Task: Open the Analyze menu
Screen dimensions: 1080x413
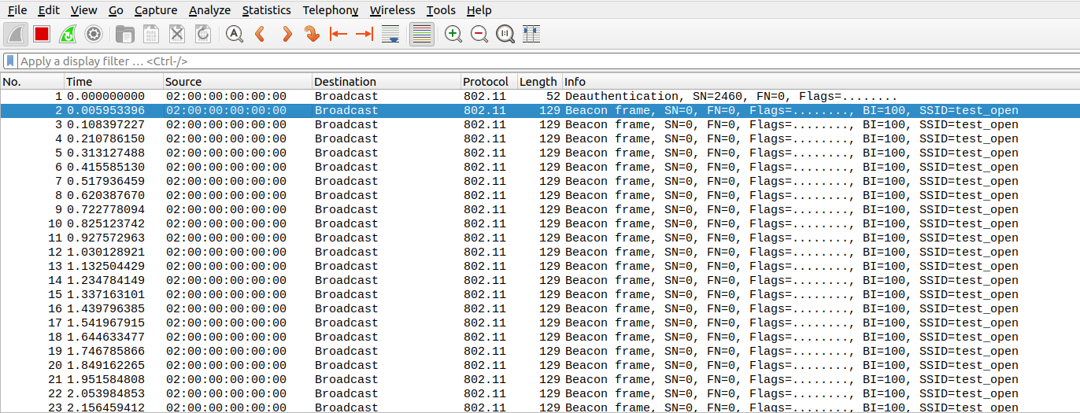Action: [209, 10]
